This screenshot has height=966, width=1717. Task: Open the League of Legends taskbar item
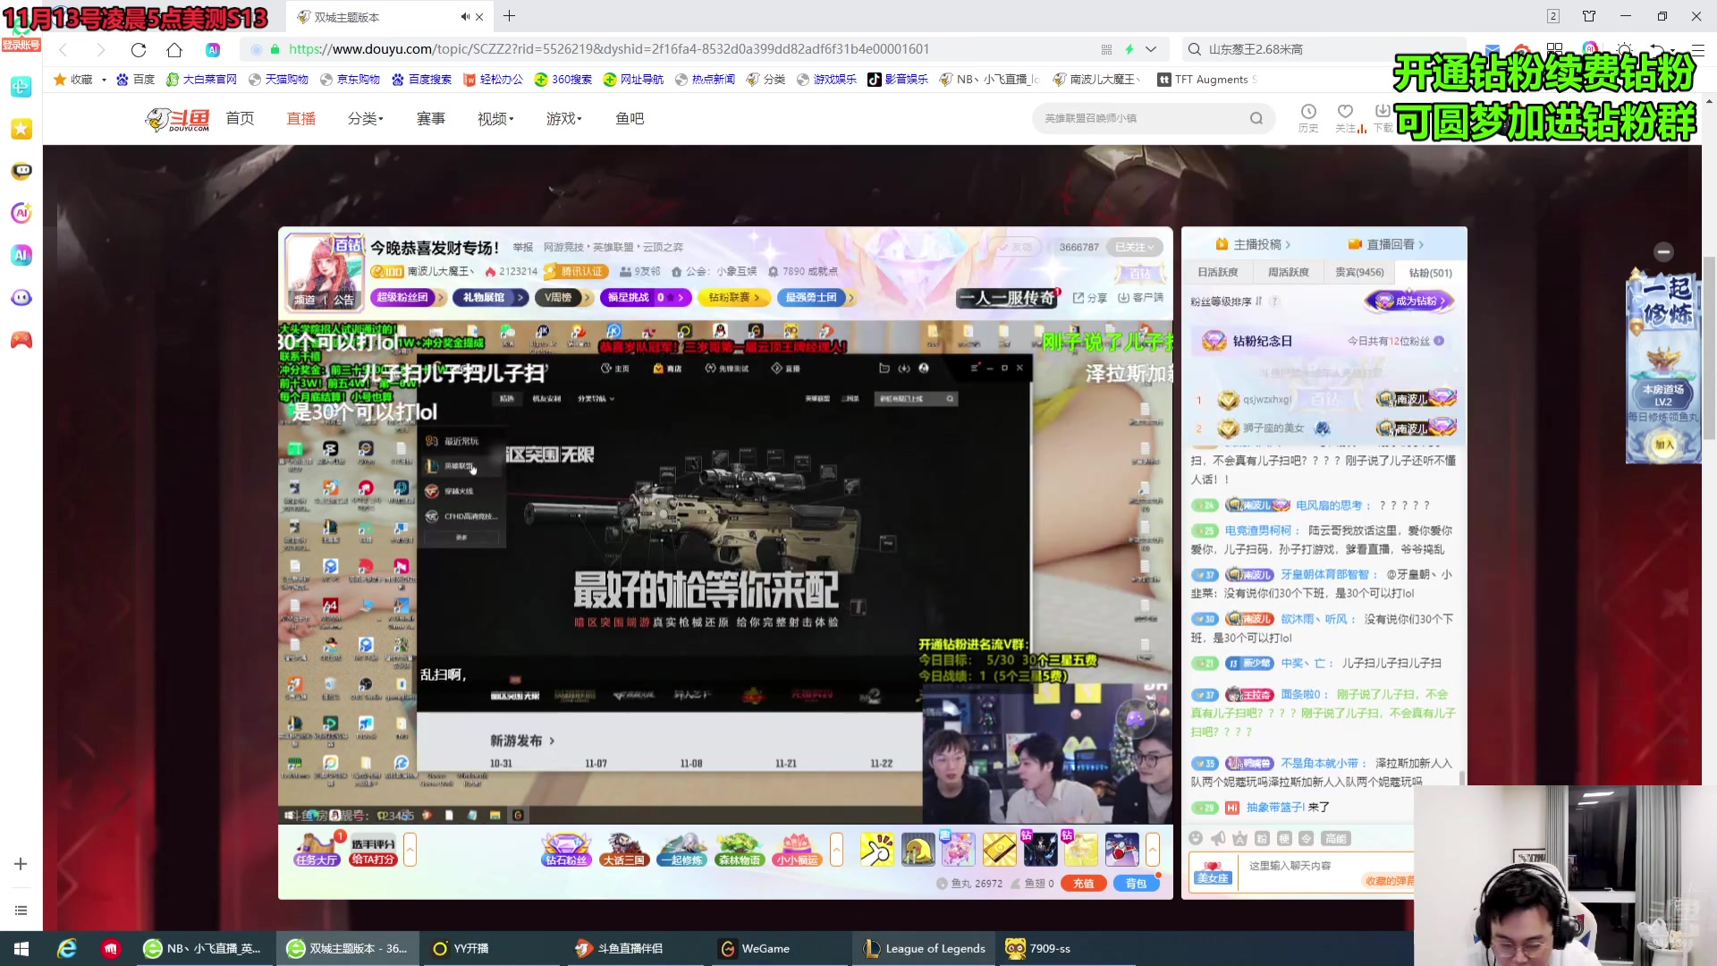coord(925,948)
